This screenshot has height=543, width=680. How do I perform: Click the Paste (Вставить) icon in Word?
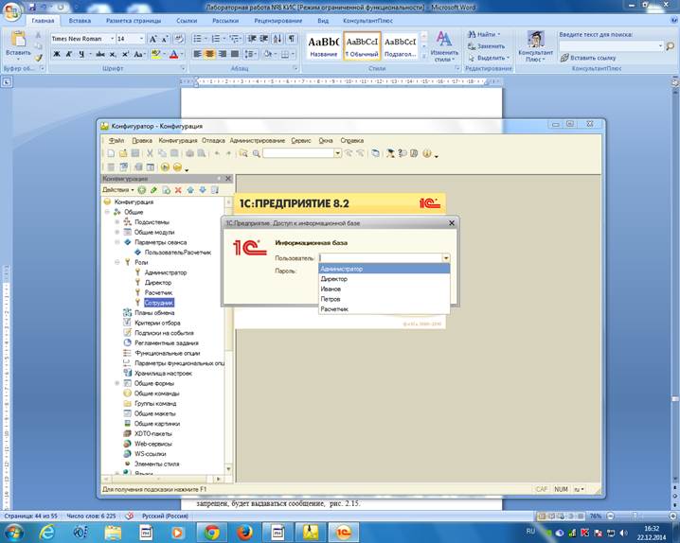click(18, 40)
